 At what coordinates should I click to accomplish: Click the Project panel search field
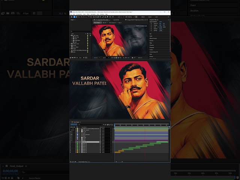[81, 31]
